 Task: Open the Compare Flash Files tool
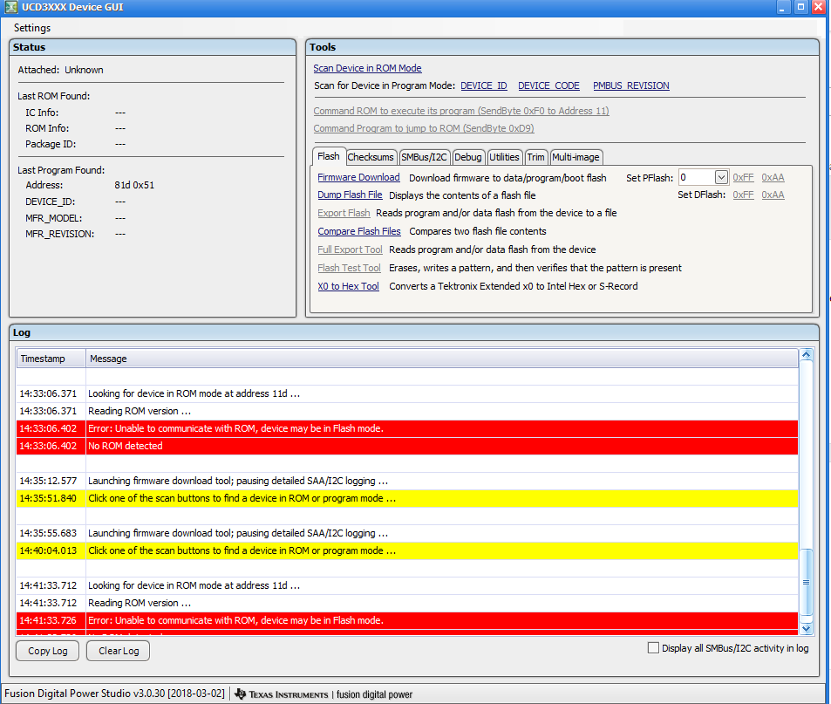[358, 232]
